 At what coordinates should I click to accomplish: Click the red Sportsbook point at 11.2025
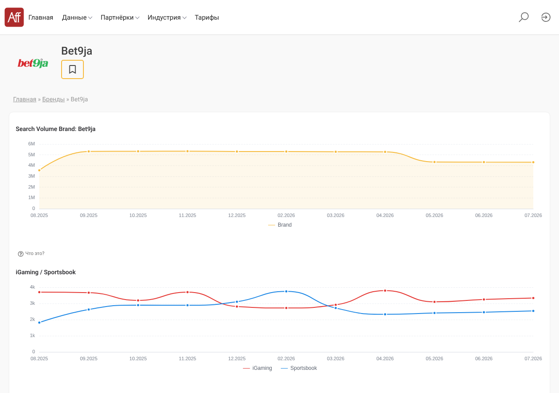pos(187,292)
